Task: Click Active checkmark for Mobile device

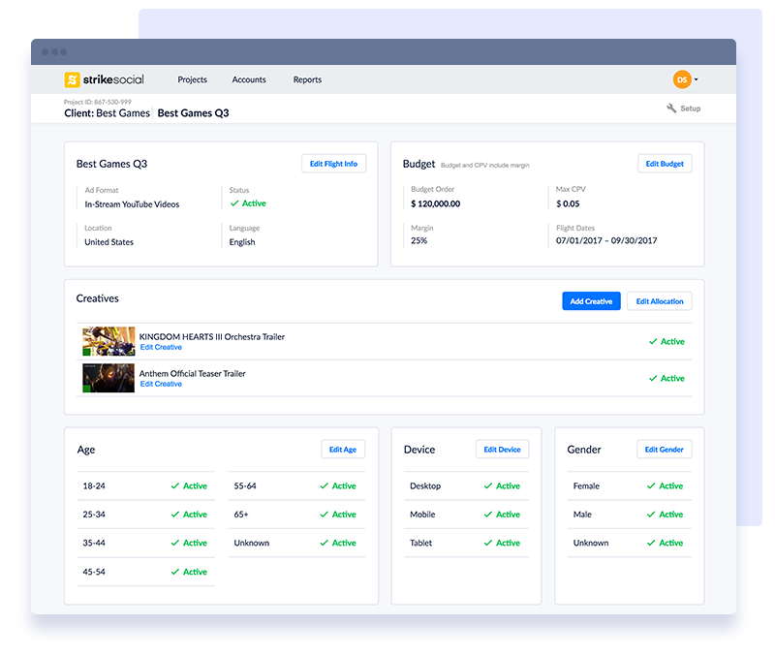Action: pos(488,515)
